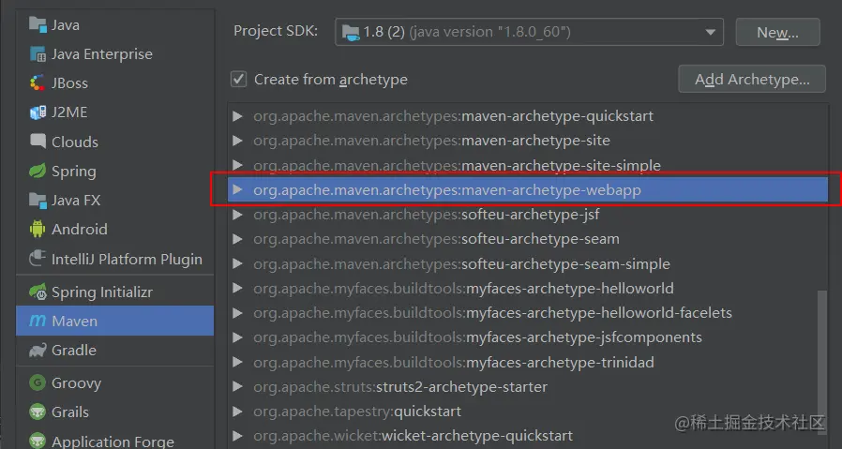Click the Grails icon
The image size is (842, 449).
click(38, 412)
